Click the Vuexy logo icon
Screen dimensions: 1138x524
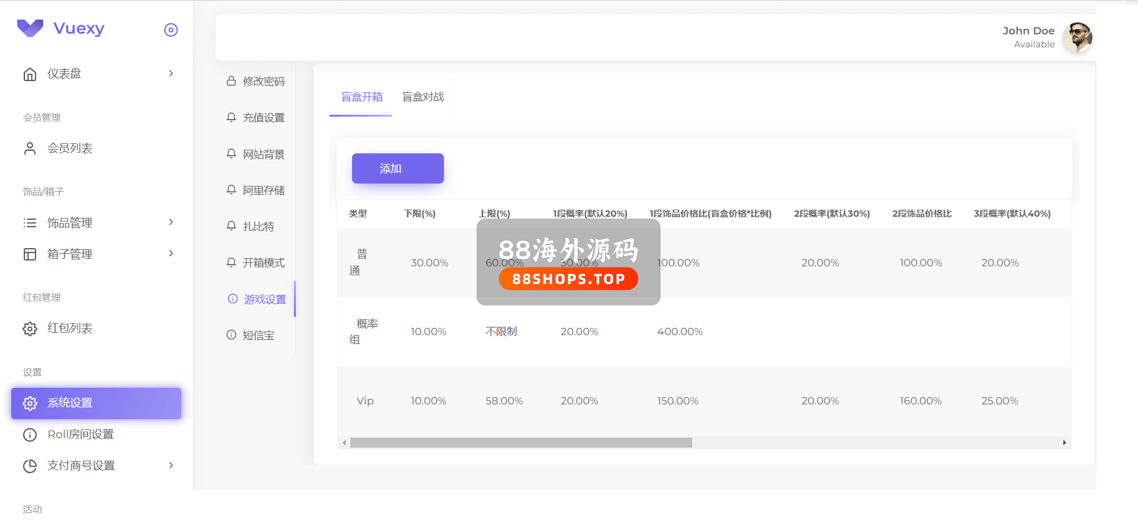pyautogui.click(x=30, y=28)
